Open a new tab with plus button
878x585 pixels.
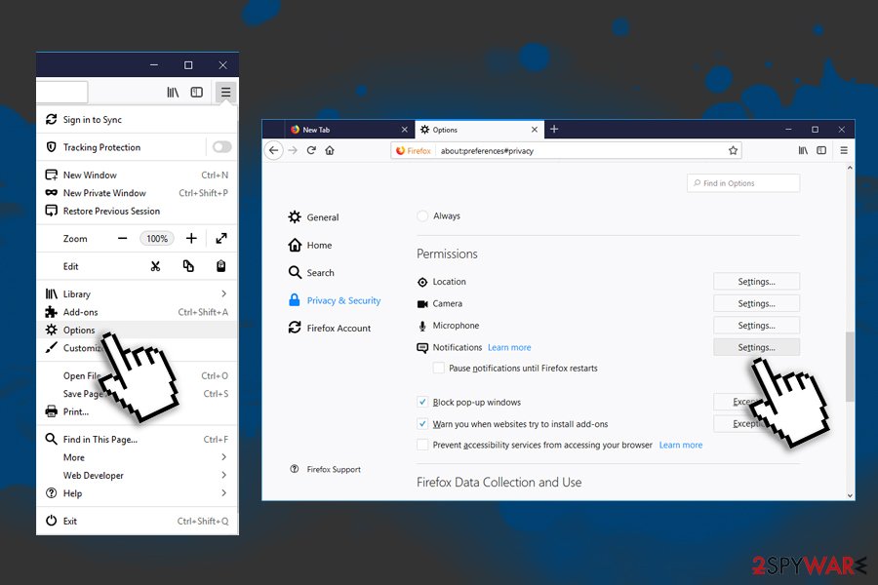(554, 130)
